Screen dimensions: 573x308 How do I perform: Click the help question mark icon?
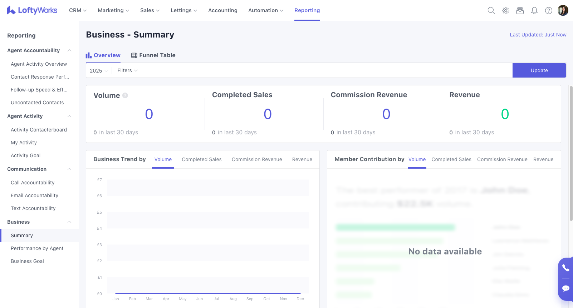pos(548,11)
